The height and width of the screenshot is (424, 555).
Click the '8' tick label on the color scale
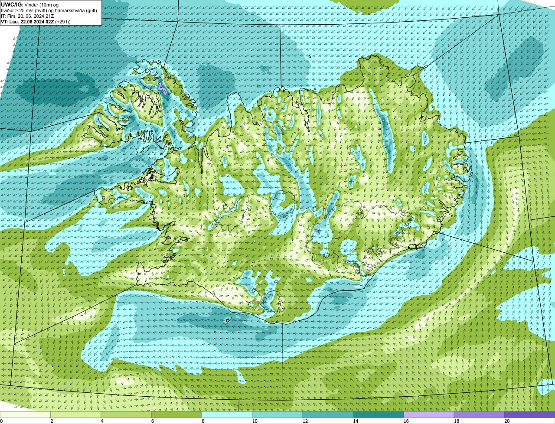click(202, 421)
